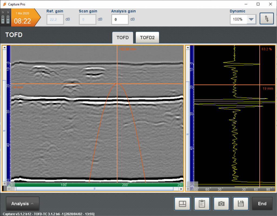The width and height of the screenshot is (277, 216).
Task: Save the acquisition with the floppy disk icon
Action: (241, 204)
